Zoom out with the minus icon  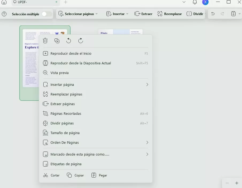(227, 183)
